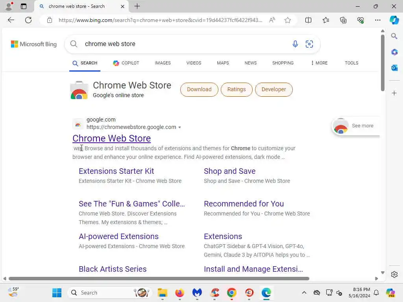Open the split screen view
This screenshot has width=403, height=302.
point(308,20)
